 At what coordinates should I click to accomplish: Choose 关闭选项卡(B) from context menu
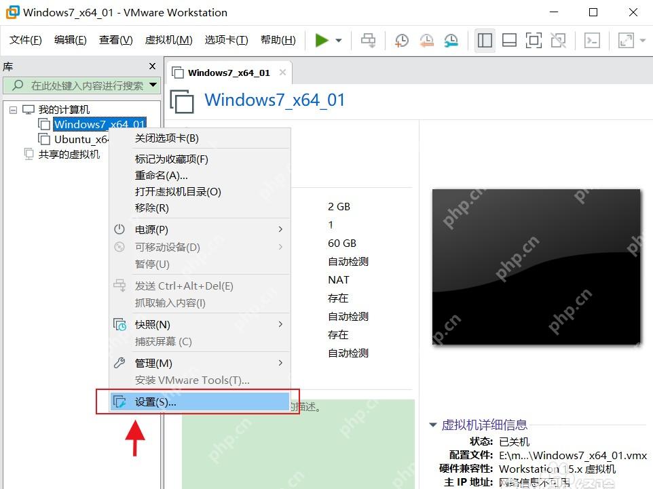200,138
